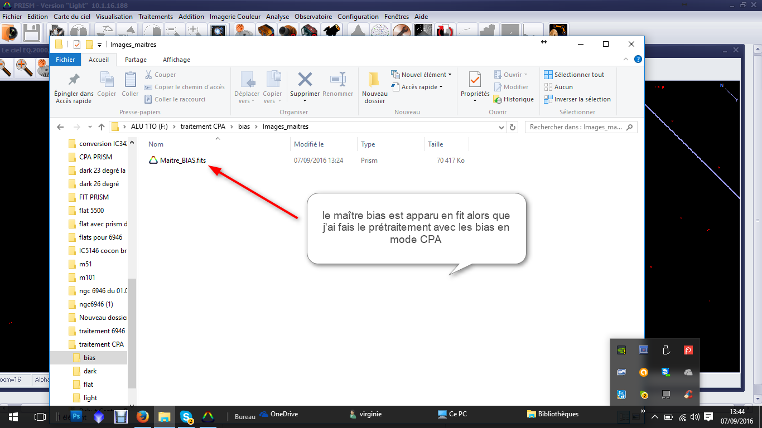
Task: Click the Rechercher dans Images_maitres search box
Action: [576, 127]
